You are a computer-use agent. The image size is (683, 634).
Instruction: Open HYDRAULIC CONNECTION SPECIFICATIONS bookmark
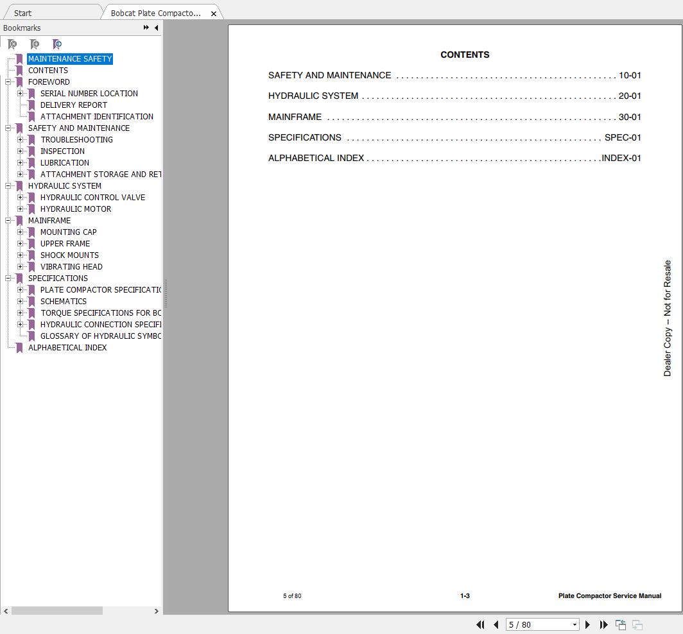[101, 325]
